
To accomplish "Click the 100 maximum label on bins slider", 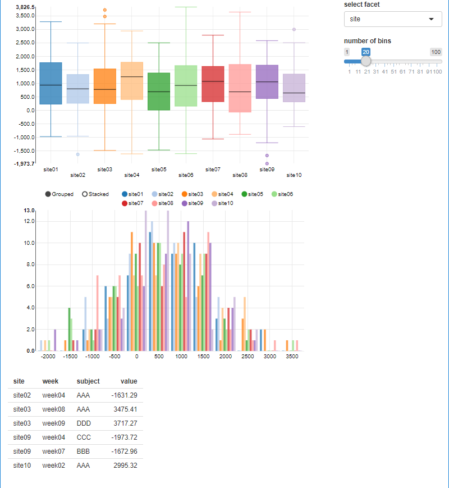I will click(436, 51).
